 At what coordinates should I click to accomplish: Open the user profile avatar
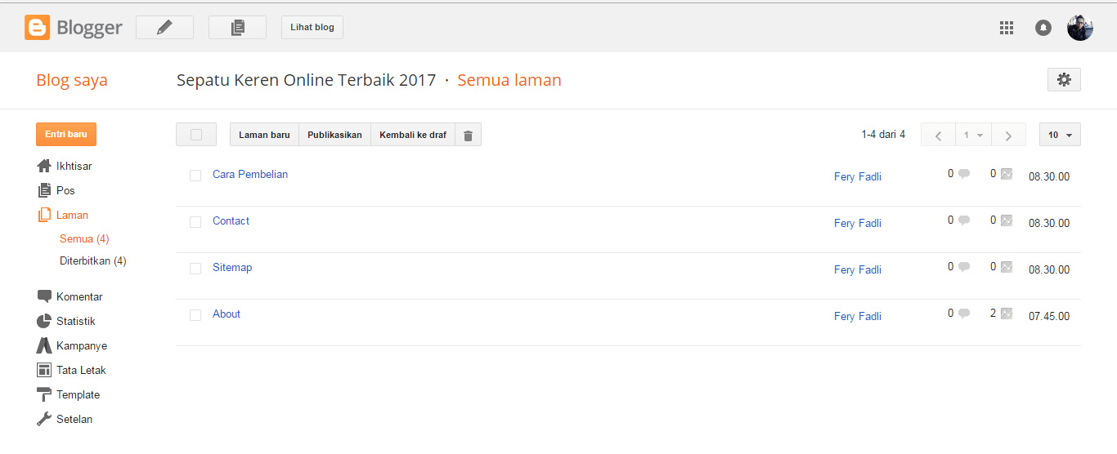point(1080,28)
